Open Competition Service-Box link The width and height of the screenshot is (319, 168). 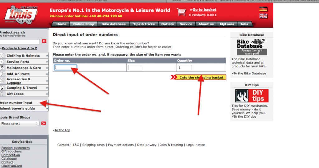[x=11, y=155]
